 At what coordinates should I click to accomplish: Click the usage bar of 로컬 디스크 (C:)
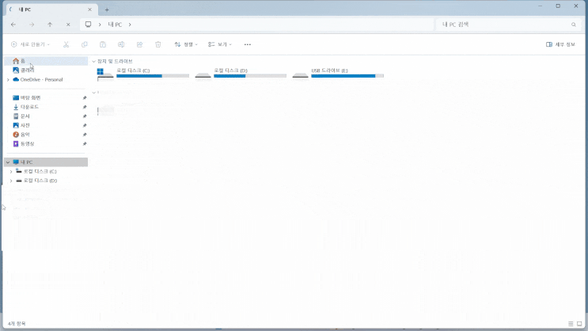click(153, 76)
